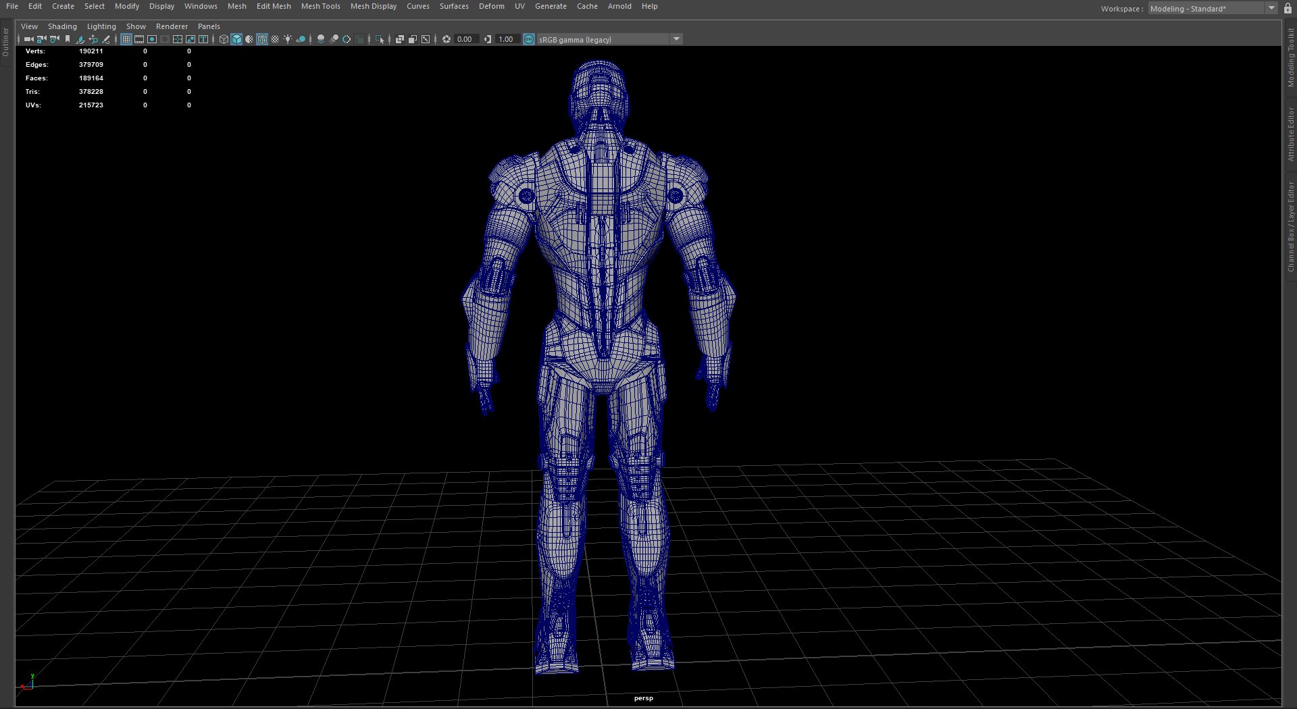
Task: Select the Grease Pencil icon
Action: [x=106, y=39]
